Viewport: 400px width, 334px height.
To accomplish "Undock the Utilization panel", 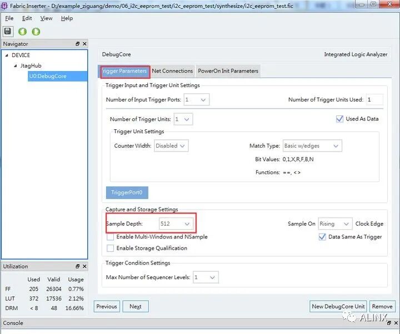I will [x=78, y=266].
